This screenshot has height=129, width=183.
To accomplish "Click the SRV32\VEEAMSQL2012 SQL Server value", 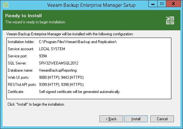I will pos(59,63).
